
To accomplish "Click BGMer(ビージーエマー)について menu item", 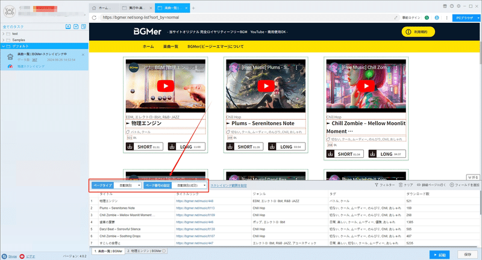I will [x=216, y=47].
